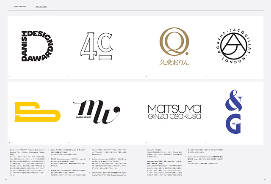Image resolution: width=271 pixels, height=184 pixels.
Task: Click the yellow B-shaped logo
Action: (37, 112)
